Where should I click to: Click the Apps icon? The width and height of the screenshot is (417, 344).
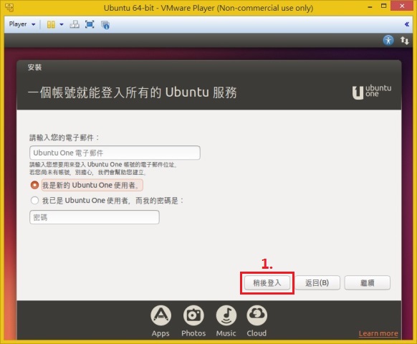(x=160, y=315)
